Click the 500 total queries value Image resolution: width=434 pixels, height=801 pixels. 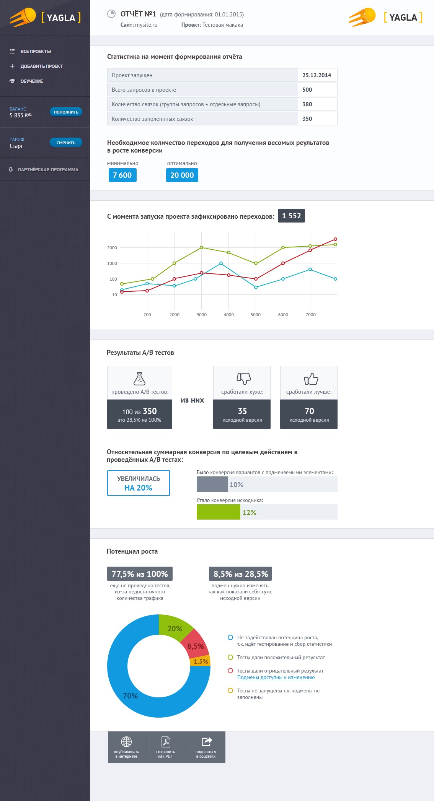pos(317,89)
